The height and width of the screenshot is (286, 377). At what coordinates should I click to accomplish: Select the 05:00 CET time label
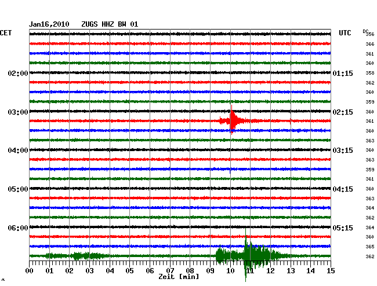point(18,189)
